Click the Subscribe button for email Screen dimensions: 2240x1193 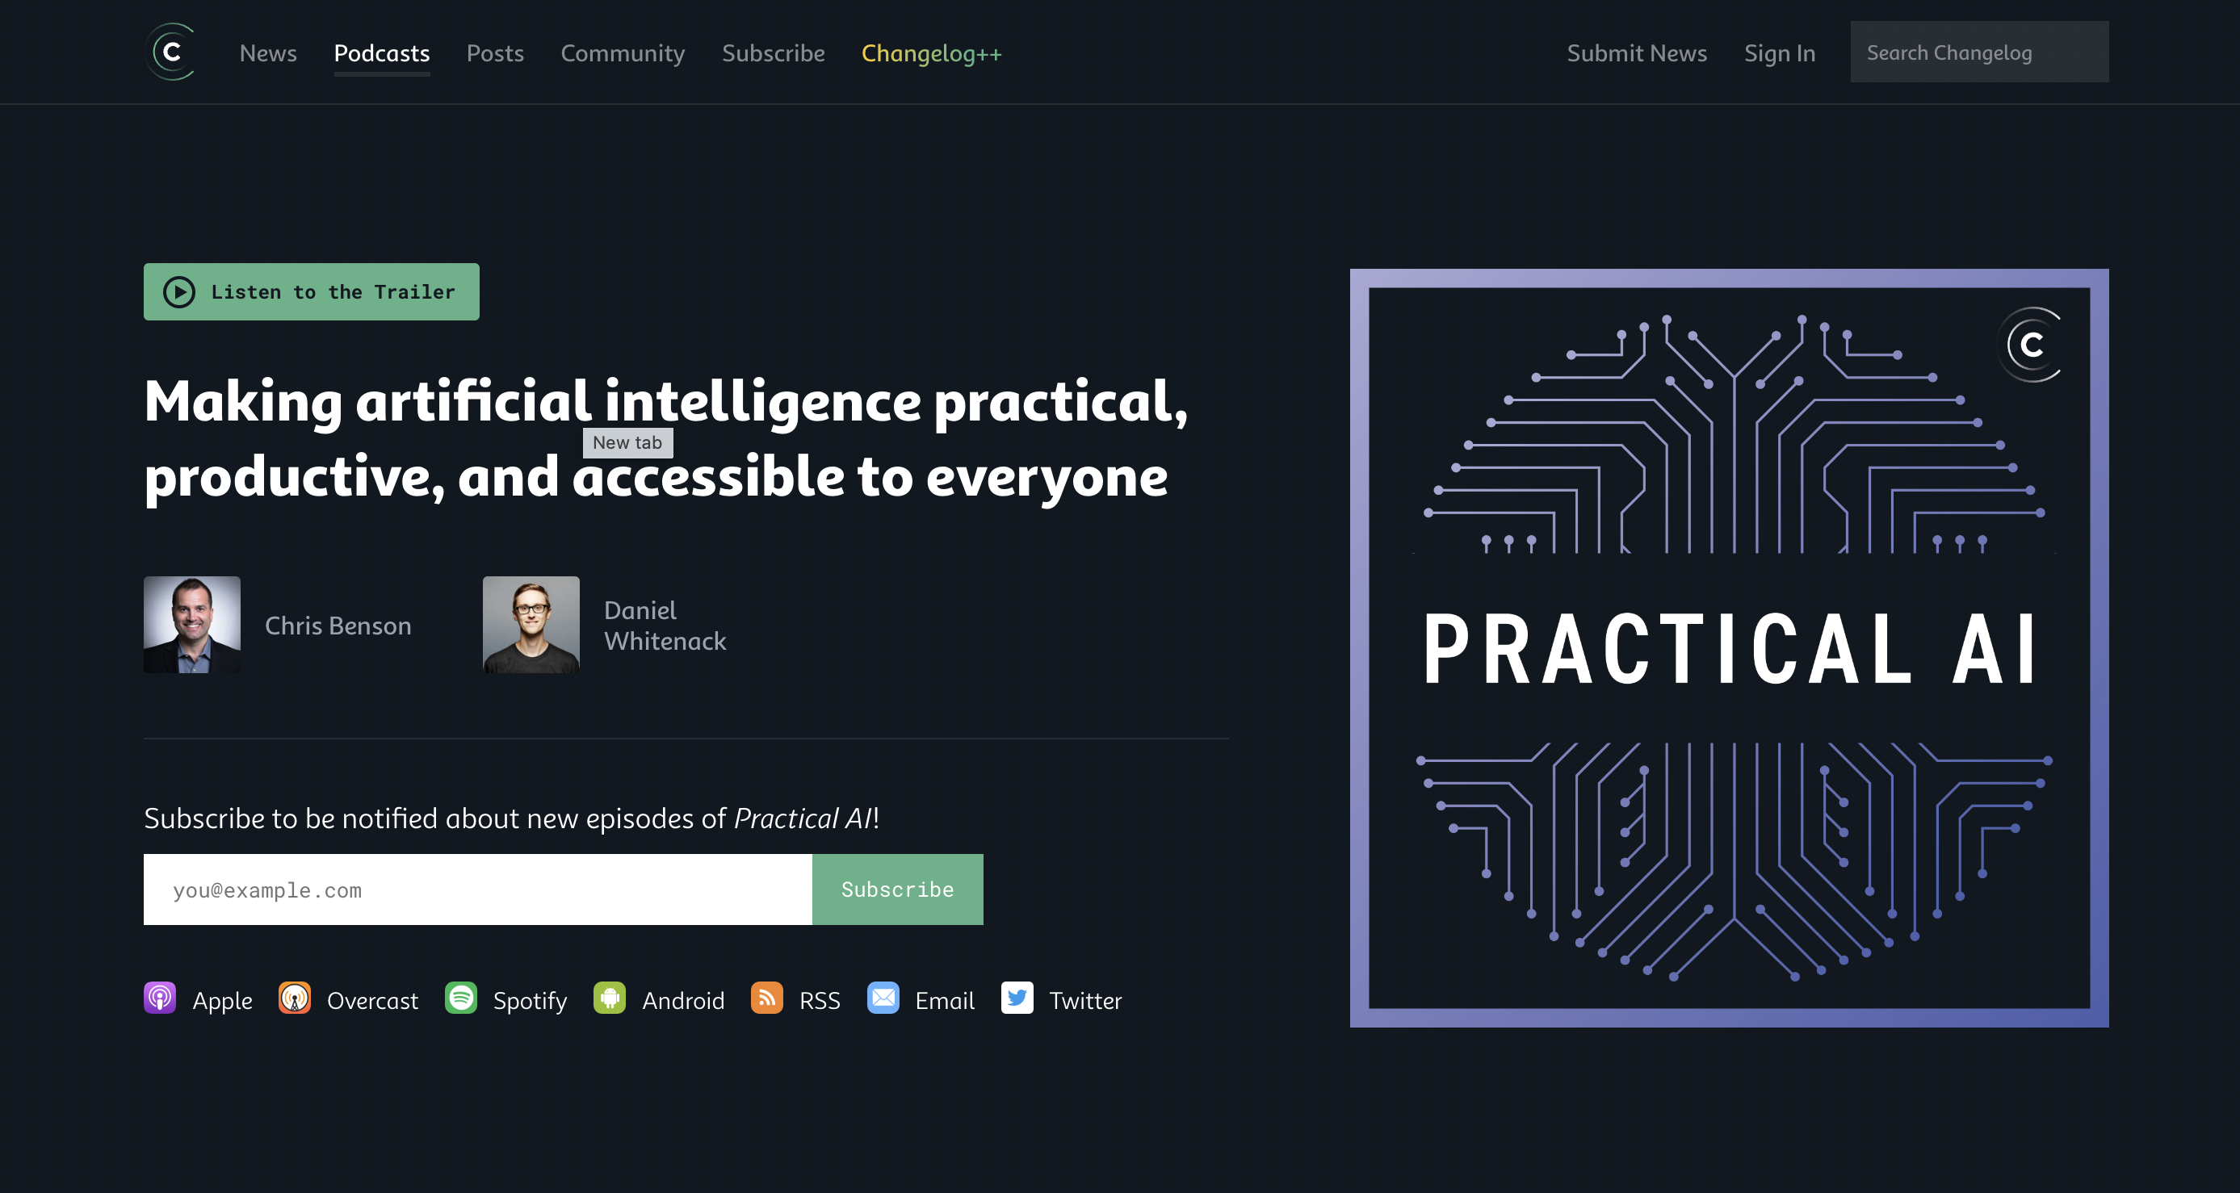point(896,890)
